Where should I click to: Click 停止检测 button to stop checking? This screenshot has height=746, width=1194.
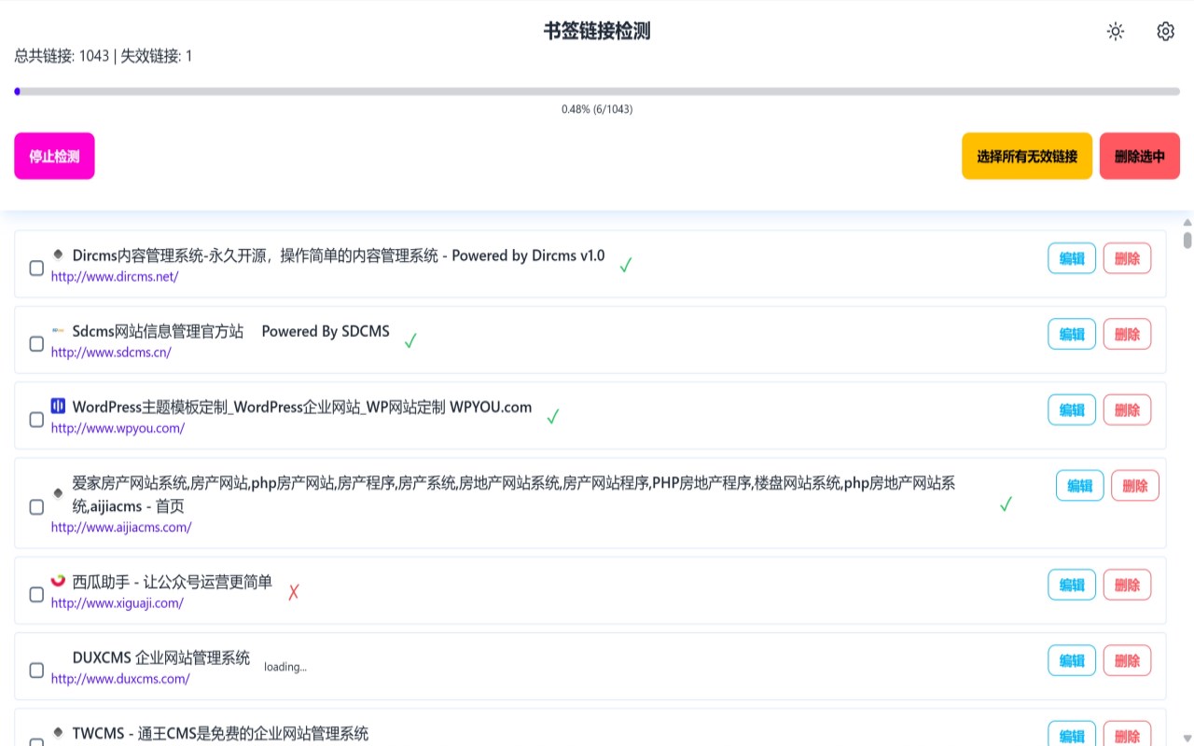(54, 156)
